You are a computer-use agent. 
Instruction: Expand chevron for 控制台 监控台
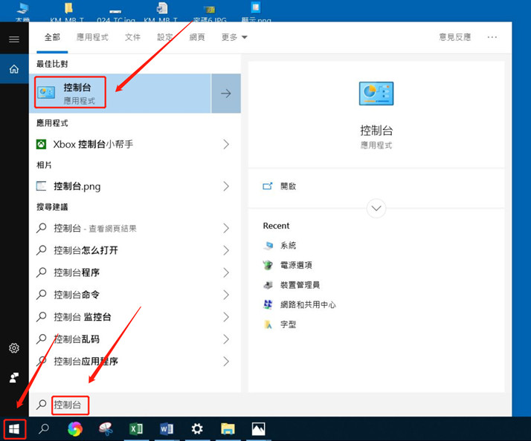[226, 317]
